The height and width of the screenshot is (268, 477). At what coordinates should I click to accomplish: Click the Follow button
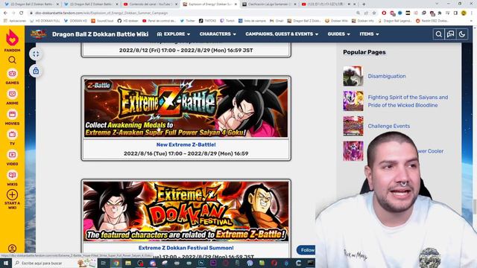(306, 250)
